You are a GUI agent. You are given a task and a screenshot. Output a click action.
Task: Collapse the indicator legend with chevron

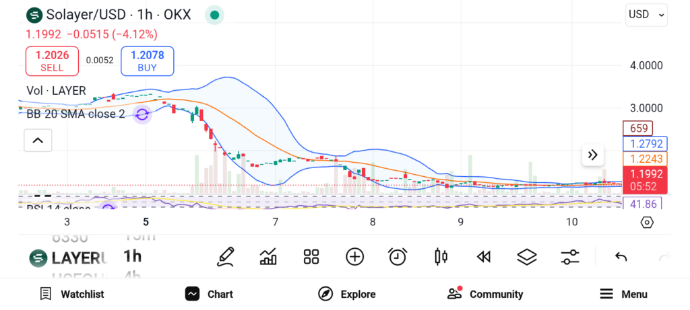click(38, 141)
